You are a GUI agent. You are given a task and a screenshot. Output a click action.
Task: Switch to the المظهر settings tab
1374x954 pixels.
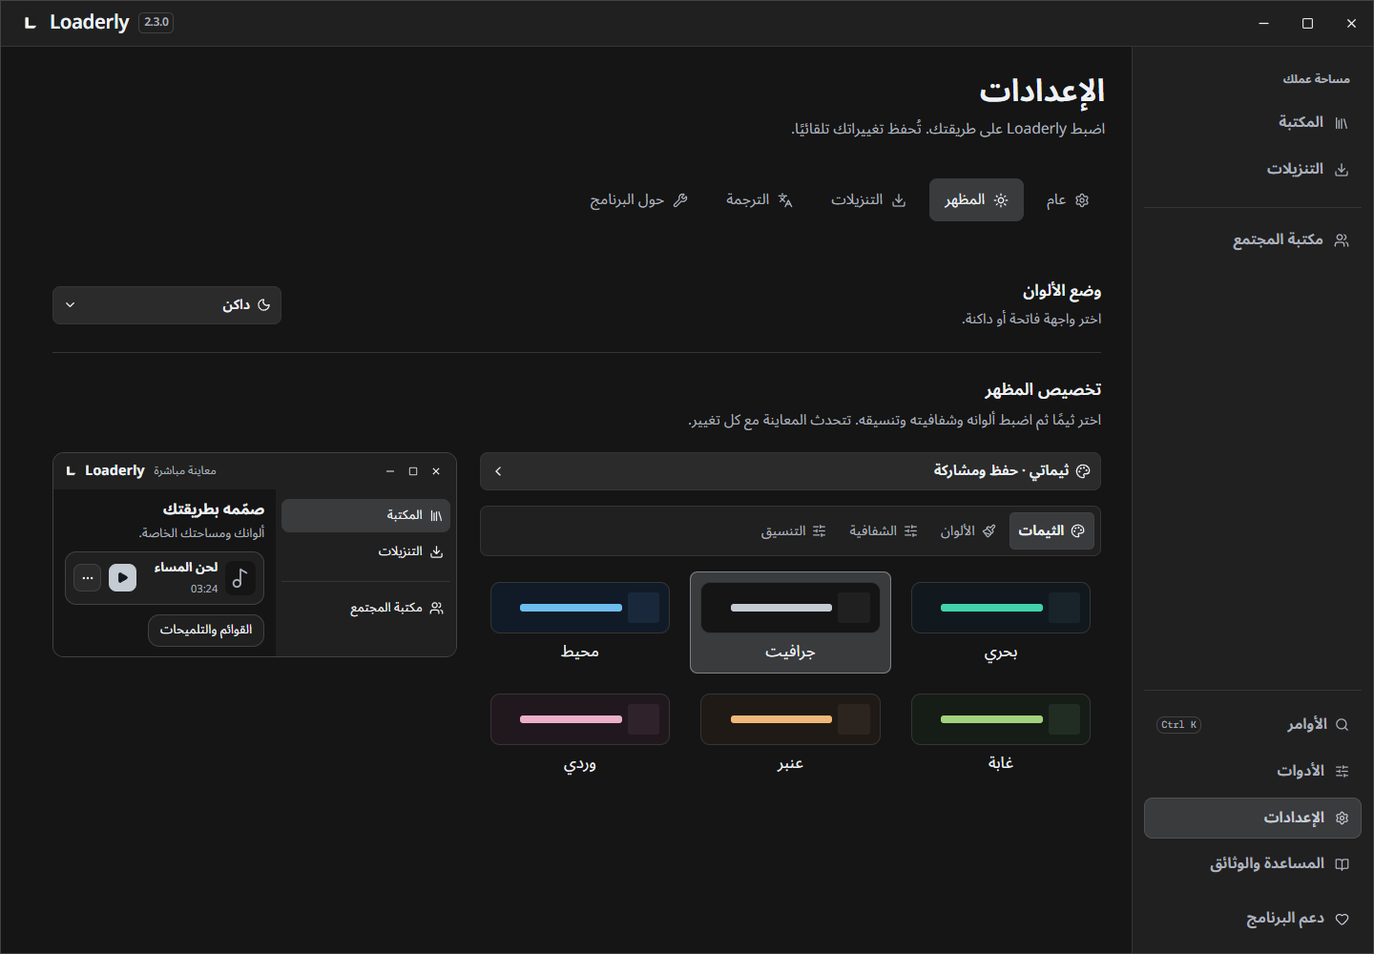click(x=976, y=200)
